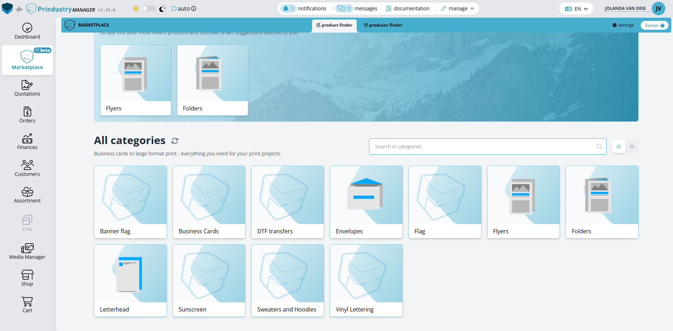Switch to the producer finder tab

pos(383,25)
